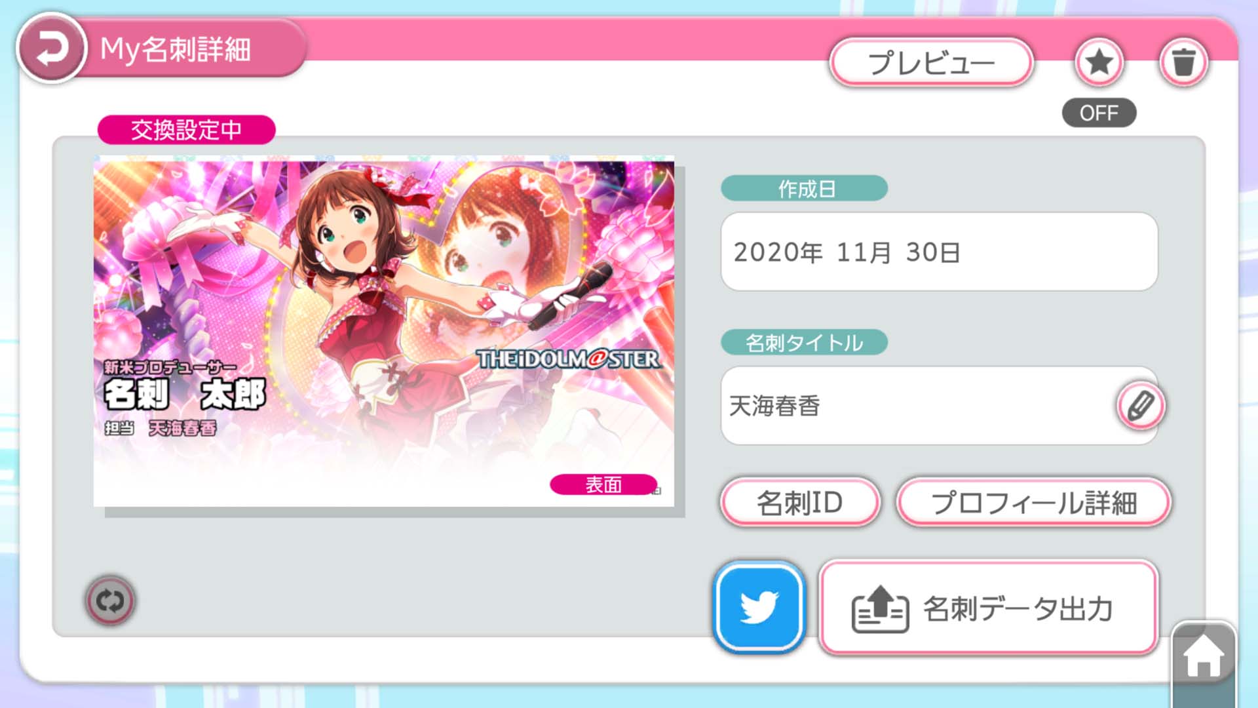Click the My名刺詳細 header title
This screenshot has width=1258, height=708.
[176, 49]
